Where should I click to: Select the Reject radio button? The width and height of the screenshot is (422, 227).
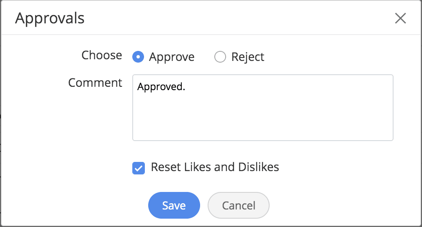(220, 57)
